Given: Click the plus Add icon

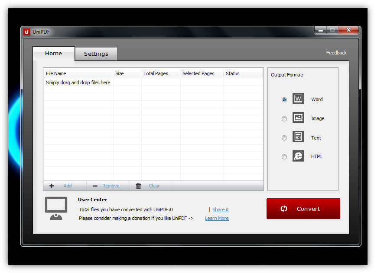Looking at the screenshot, I should click(x=52, y=186).
